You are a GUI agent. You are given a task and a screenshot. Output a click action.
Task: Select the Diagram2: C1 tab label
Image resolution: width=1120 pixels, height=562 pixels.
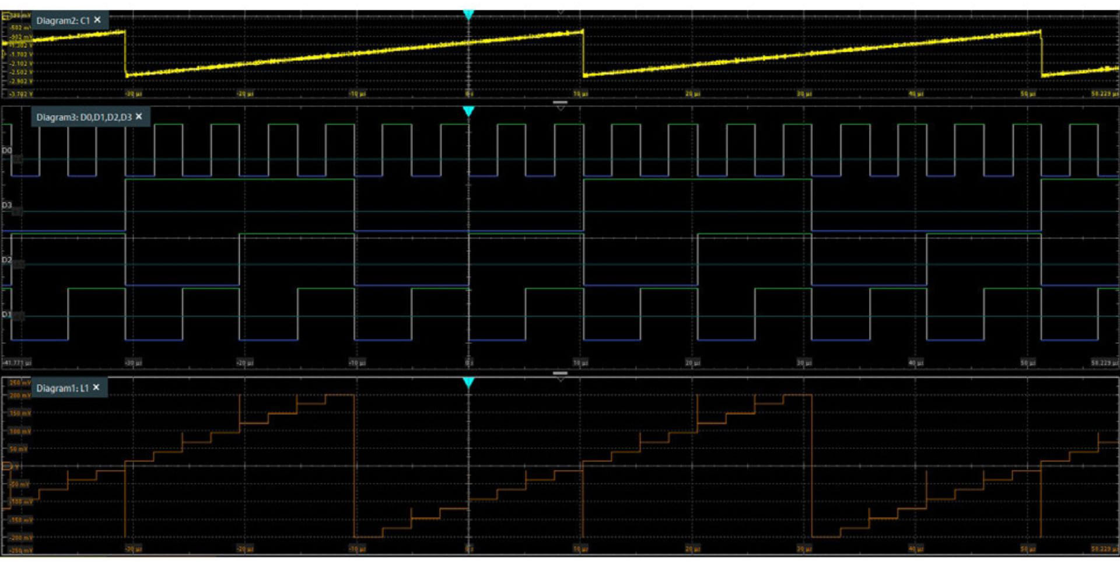coord(62,20)
